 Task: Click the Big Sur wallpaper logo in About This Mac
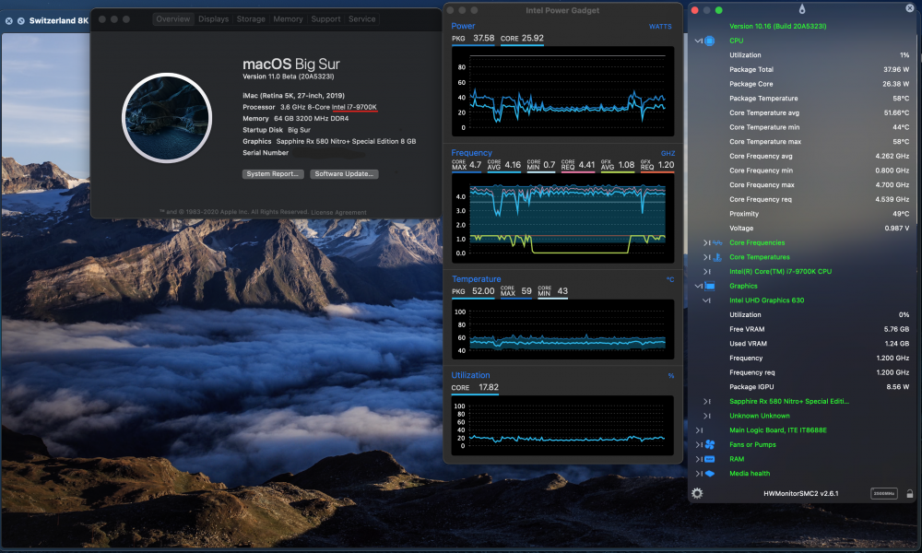point(167,118)
